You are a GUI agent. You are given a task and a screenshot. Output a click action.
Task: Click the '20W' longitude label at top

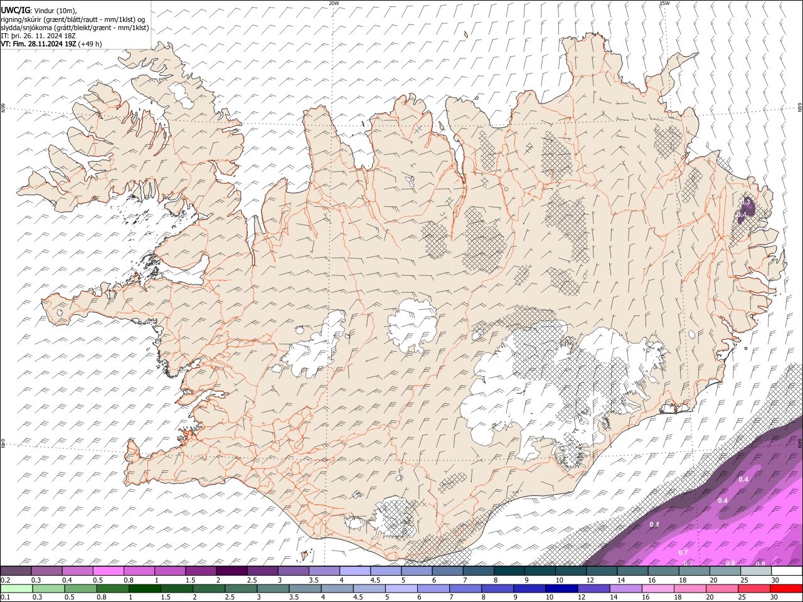pos(334,3)
